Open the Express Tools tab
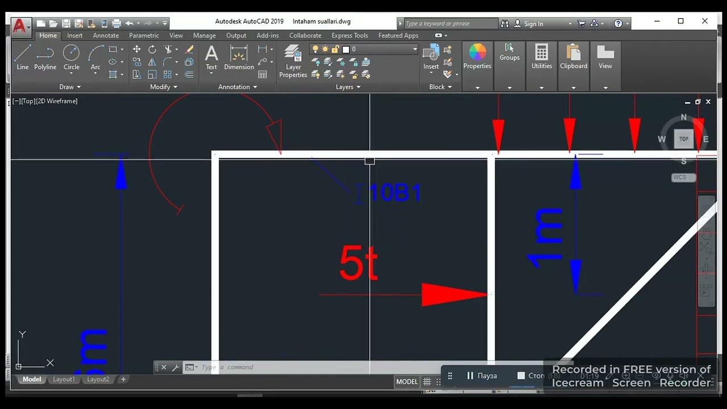The image size is (727, 409). coord(350,35)
